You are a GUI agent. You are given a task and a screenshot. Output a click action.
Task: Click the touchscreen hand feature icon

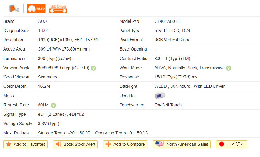pyautogui.click(x=14, y=9)
